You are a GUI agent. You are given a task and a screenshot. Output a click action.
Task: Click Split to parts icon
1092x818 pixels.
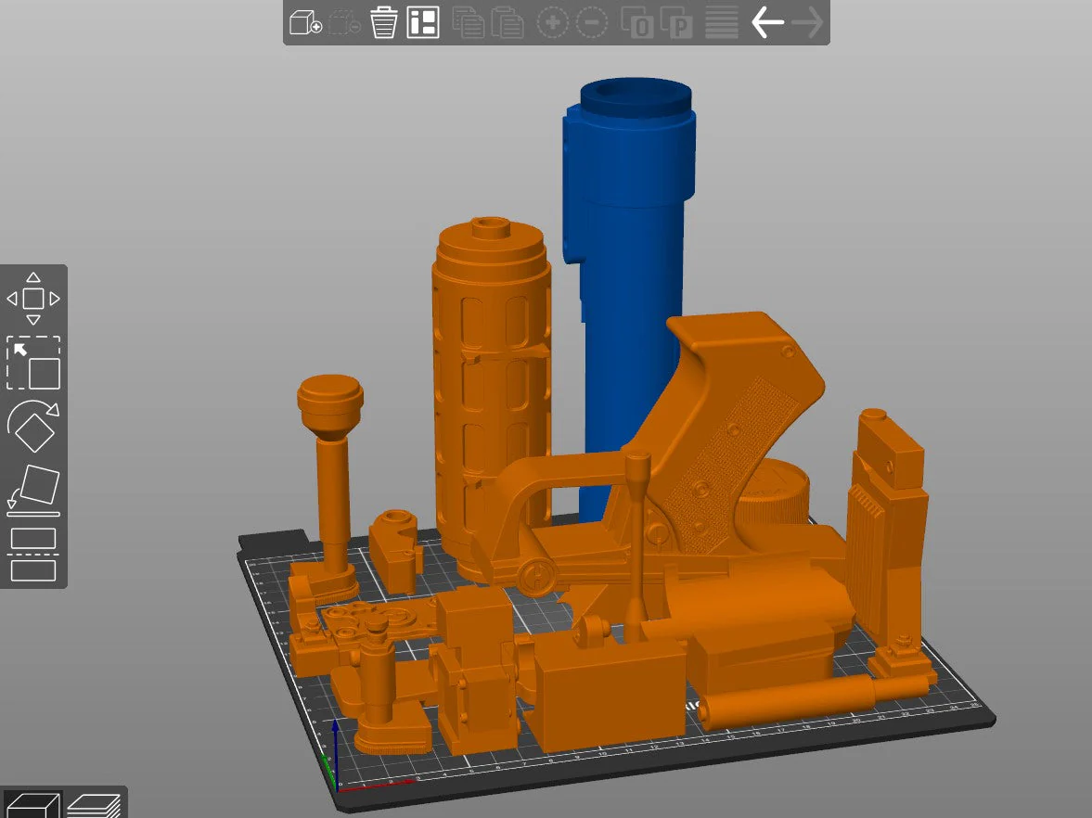pos(676,22)
